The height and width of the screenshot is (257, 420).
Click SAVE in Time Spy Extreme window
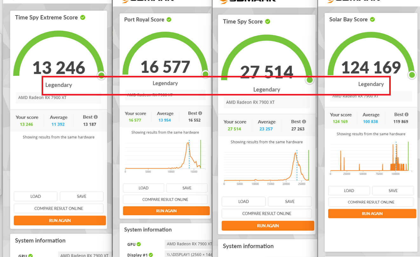(x=82, y=196)
